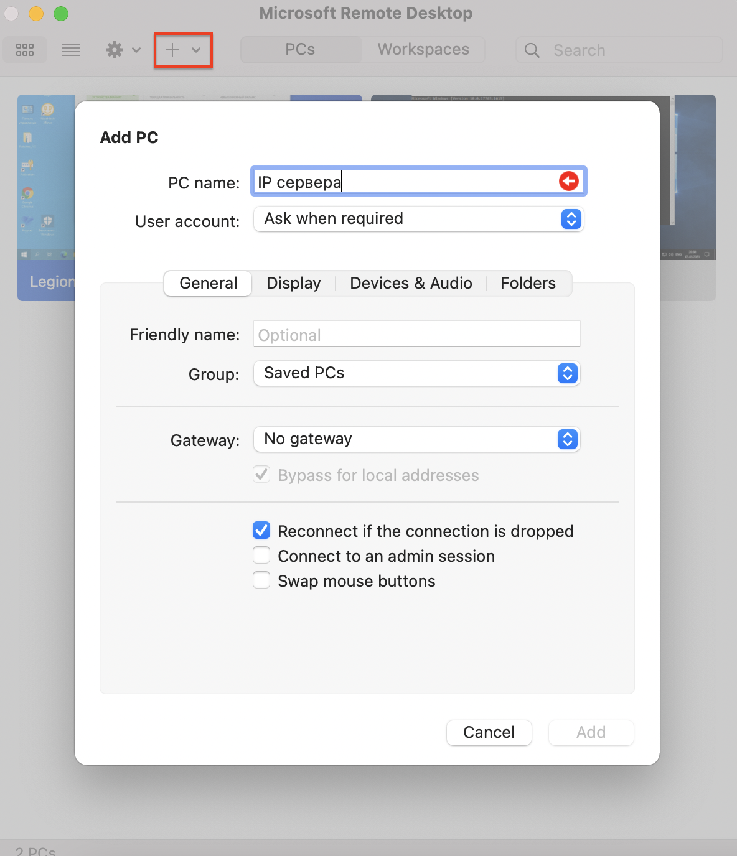Click the Cancel button
Screen dimensions: 737x856
coord(489,732)
